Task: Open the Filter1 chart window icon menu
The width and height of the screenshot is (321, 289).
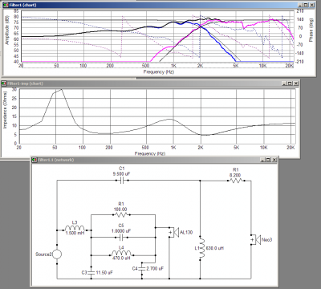Action: [6, 5]
